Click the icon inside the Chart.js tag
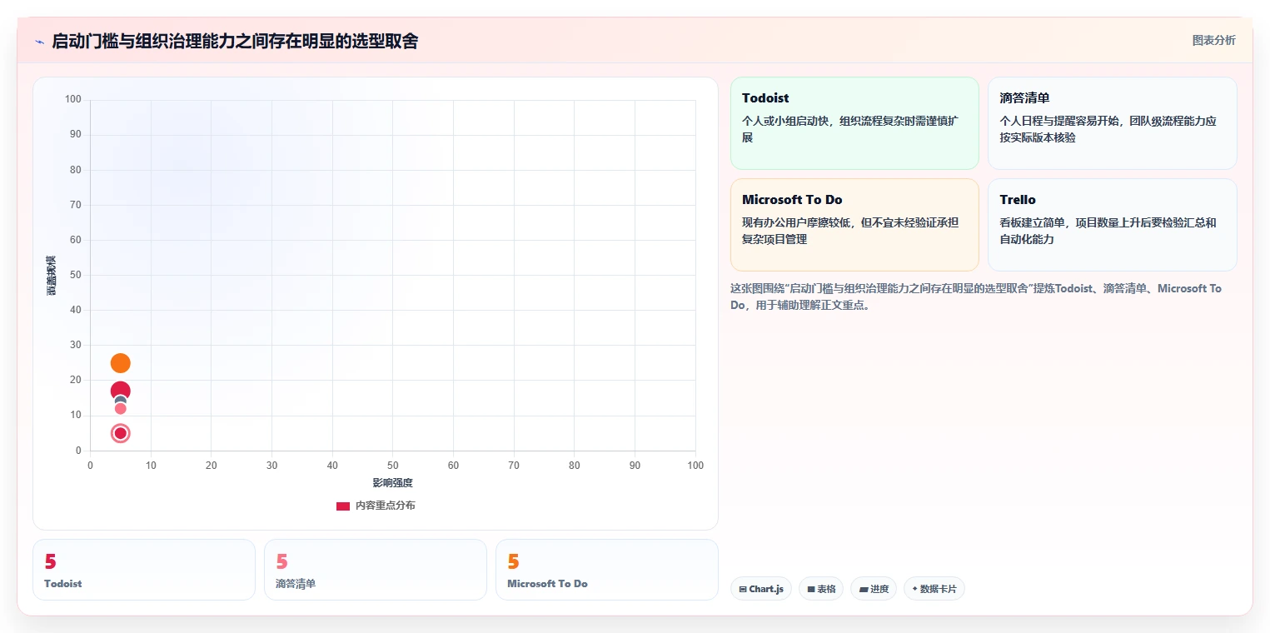This screenshot has height=633, width=1270. [x=743, y=590]
